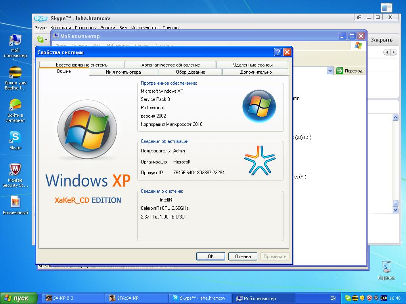Open the Безымянный file icon
The image size is (406, 304).
tap(15, 202)
